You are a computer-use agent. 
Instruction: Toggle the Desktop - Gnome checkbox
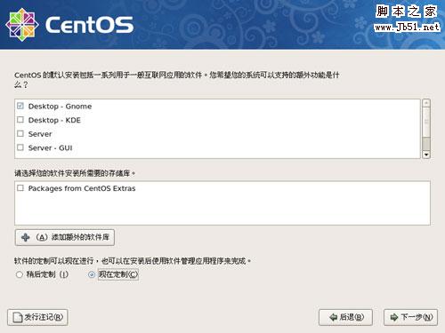coord(20,106)
